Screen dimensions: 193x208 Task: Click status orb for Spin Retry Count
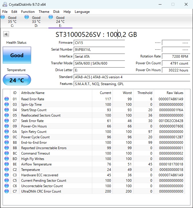[x=7, y=132]
